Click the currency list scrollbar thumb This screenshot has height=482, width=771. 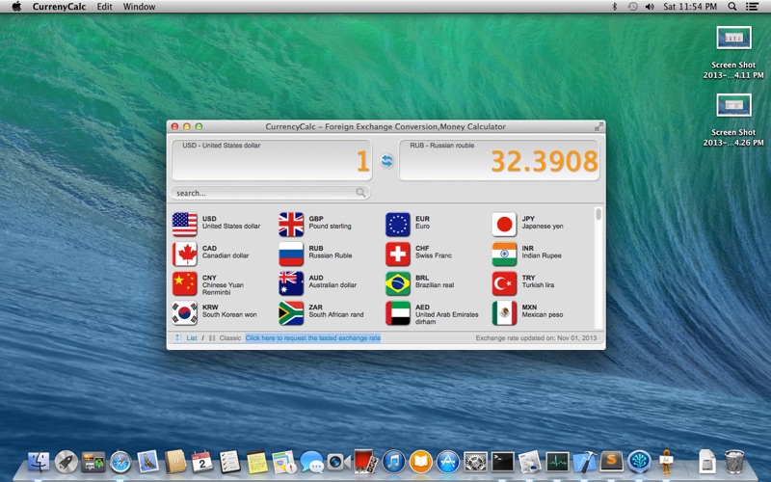(598, 214)
